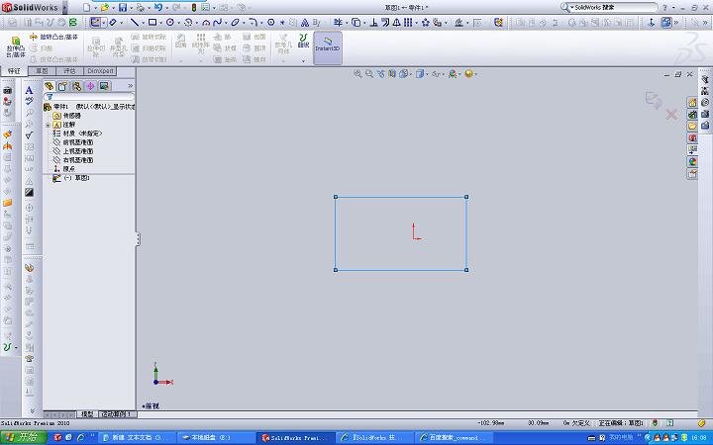Open the Curves (曲线) dropdown arrow
Image resolution: width=713 pixels, height=445 pixels.
[x=303, y=60]
